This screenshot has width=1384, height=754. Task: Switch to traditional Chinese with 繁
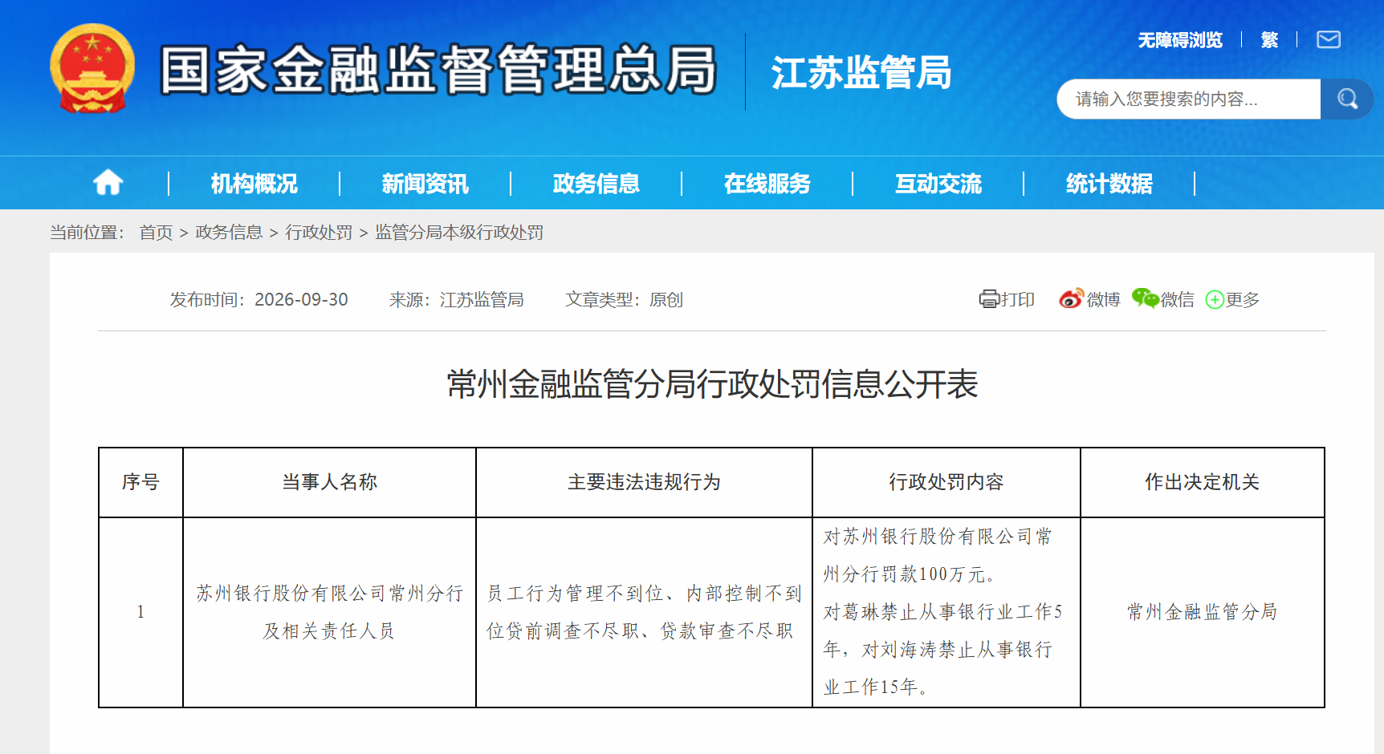click(1269, 40)
